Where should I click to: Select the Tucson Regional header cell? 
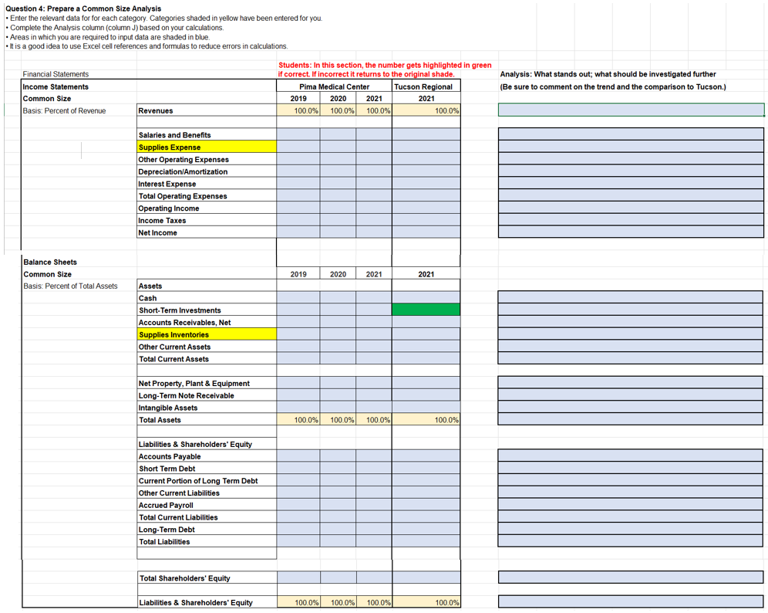pos(426,86)
